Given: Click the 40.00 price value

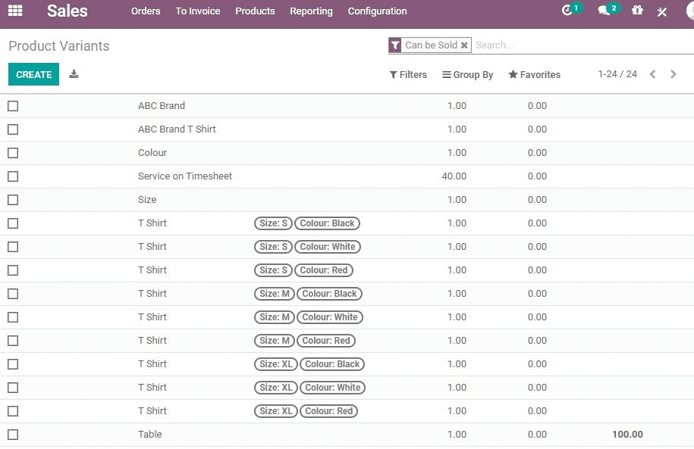Looking at the screenshot, I should click(454, 176).
